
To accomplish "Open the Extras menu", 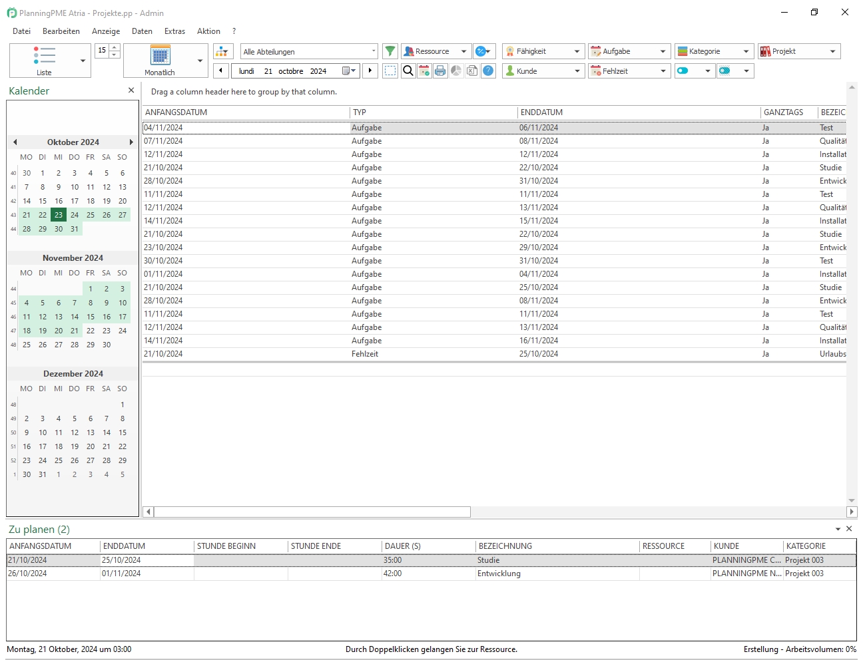I will [x=174, y=31].
